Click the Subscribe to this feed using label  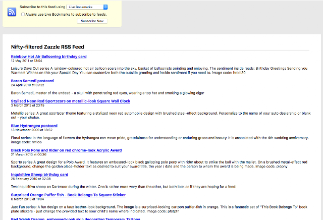42,7
